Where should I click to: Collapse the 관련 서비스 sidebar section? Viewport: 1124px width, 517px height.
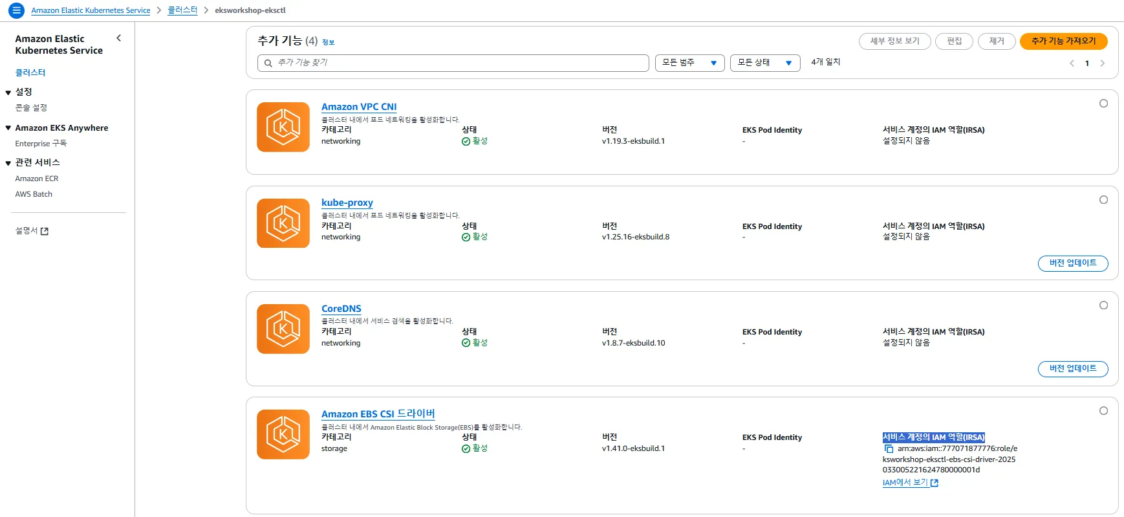click(x=8, y=163)
